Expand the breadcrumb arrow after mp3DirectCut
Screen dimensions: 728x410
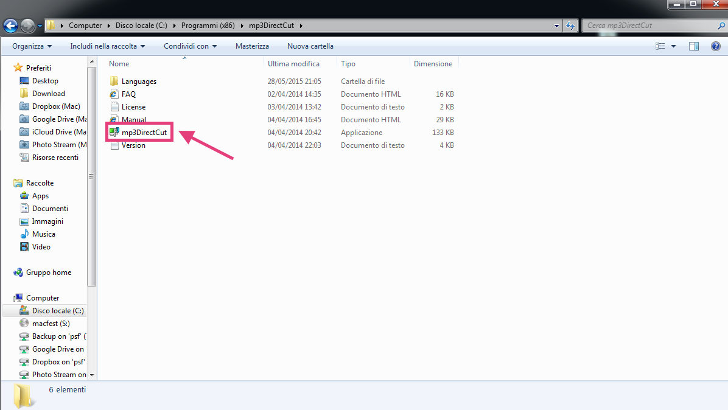pos(301,26)
